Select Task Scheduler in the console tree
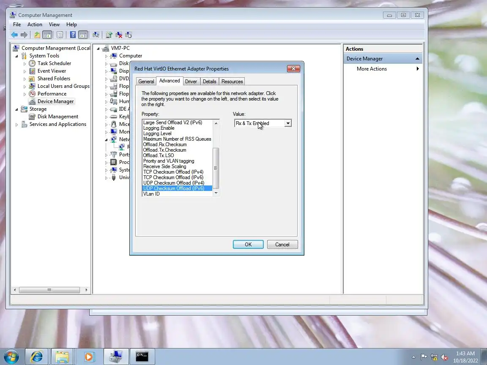 coord(54,63)
